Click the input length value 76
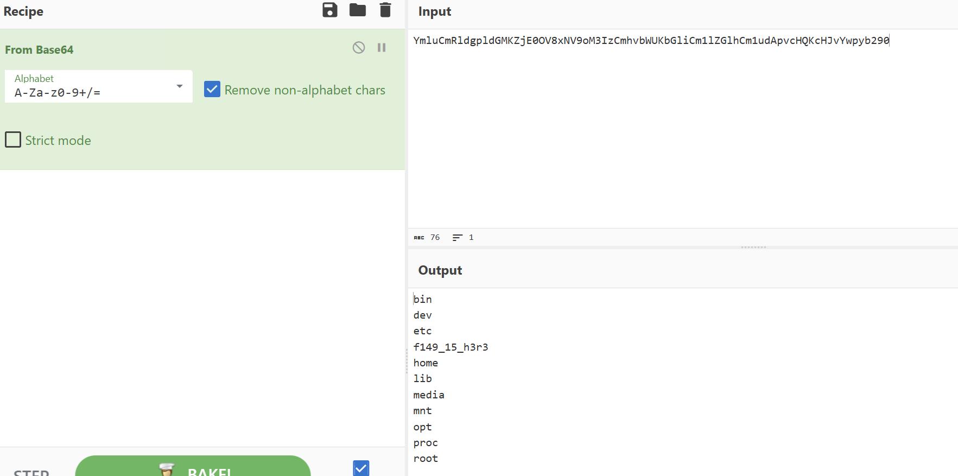 tap(435, 238)
